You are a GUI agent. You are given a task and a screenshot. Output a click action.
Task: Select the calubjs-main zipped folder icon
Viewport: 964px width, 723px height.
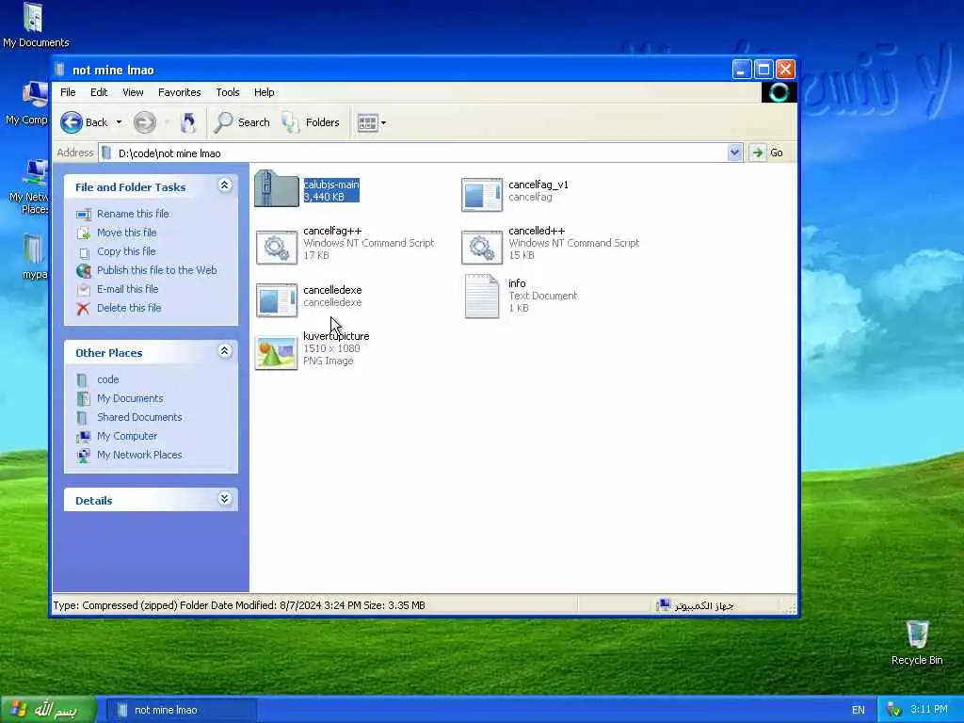(x=276, y=188)
